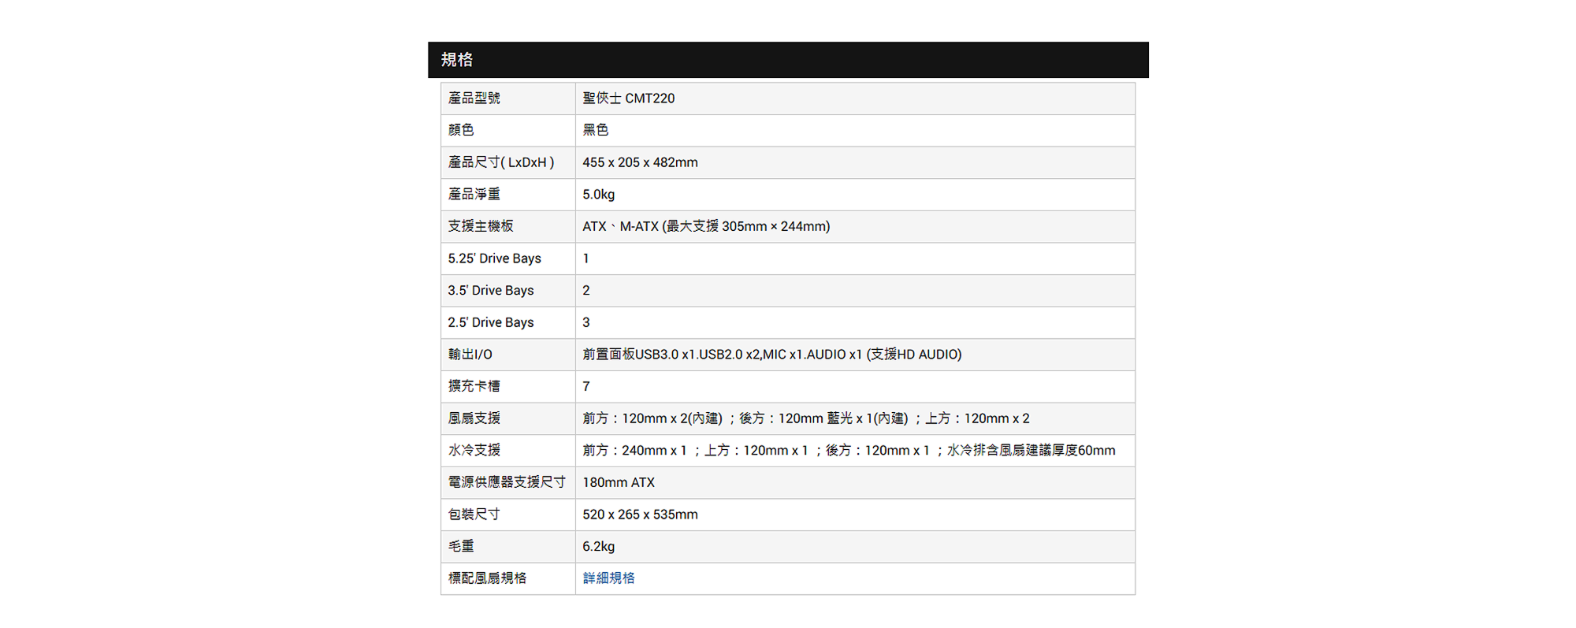Click the 規格 header title
1576x628 pixels.
[x=457, y=60]
